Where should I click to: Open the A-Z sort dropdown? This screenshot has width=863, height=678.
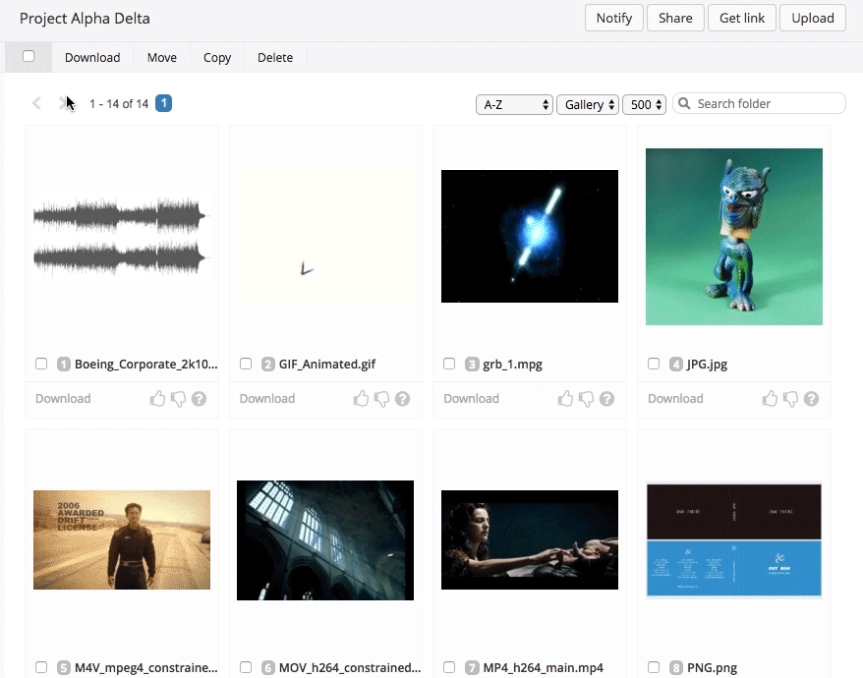coord(514,104)
